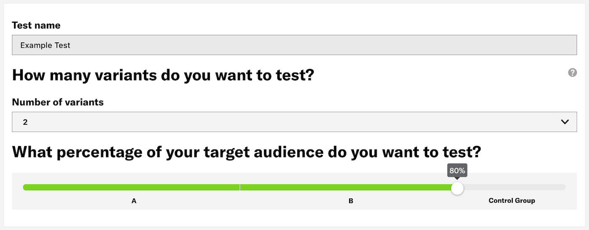Click the 80% tooltip bubble
The image size is (589, 230).
tap(457, 171)
